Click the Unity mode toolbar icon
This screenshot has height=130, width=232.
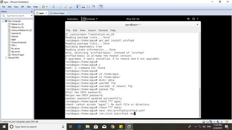coord(94,7)
